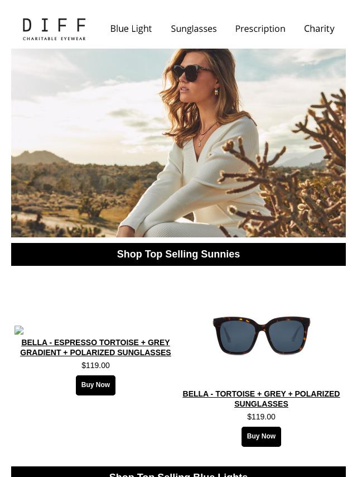Open the Blue Light menu link
The height and width of the screenshot is (477, 357).
click(131, 28)
